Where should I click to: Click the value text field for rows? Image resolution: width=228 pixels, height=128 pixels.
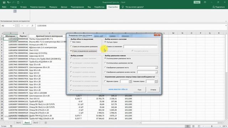[140, 47]
